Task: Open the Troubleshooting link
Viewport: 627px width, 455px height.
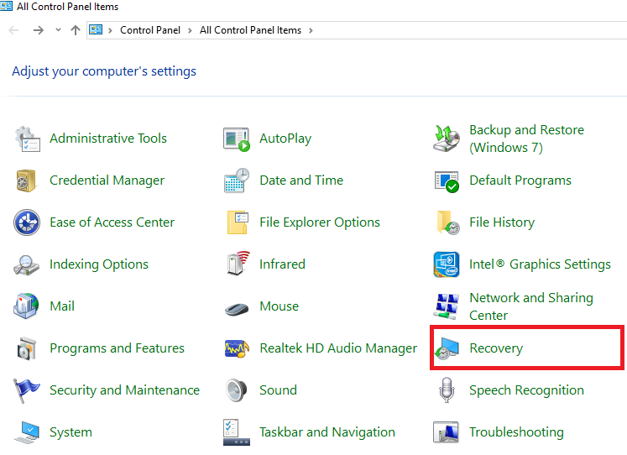Action: pyautogui.click(x=516, y=432)
